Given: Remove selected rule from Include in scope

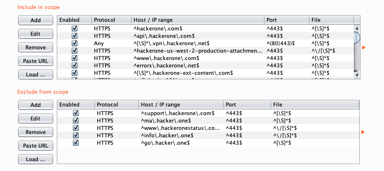Looking at the screenshot, I should click(35, 47).
